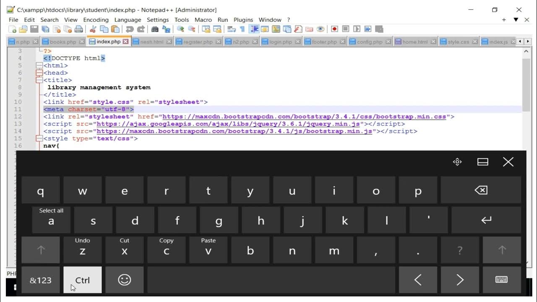The image size is (537, 302).
Task: Click the Save Recorded Macro icon
Action: tap(379, 29)
